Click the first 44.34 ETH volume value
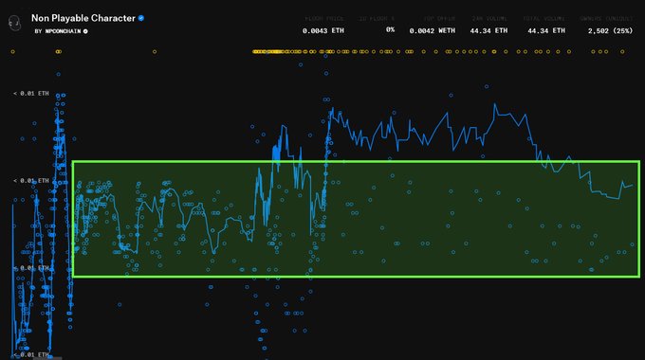 [x=488, y=31]
